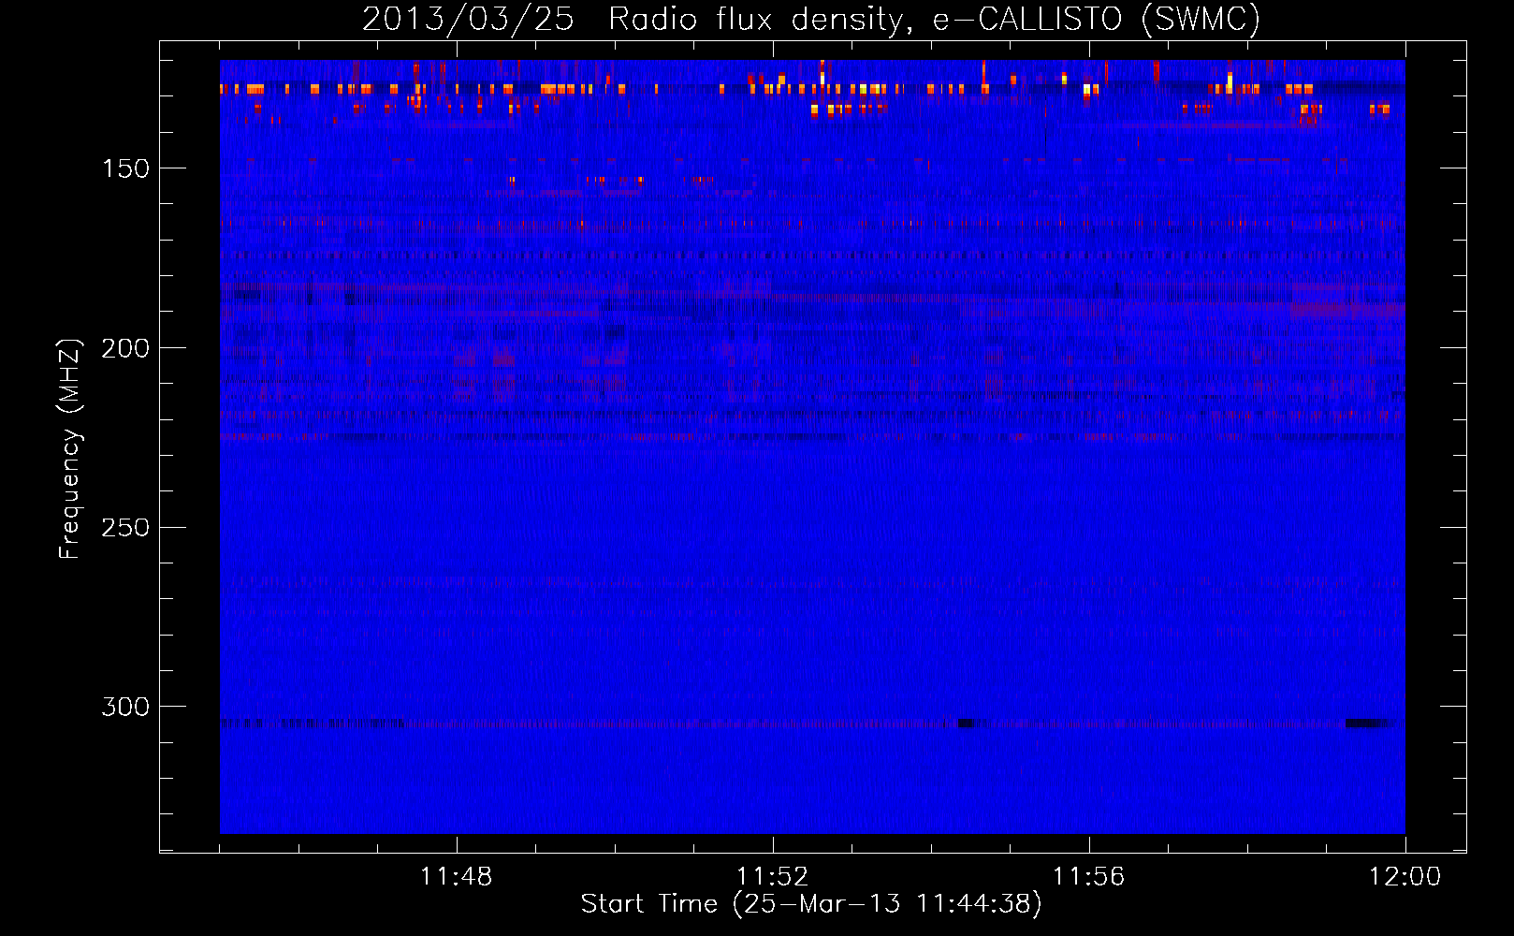Click the plot title '2013/03/25 Radio flux density'
The width and height of the screenshot is (1514, 936).
(811, 19)
